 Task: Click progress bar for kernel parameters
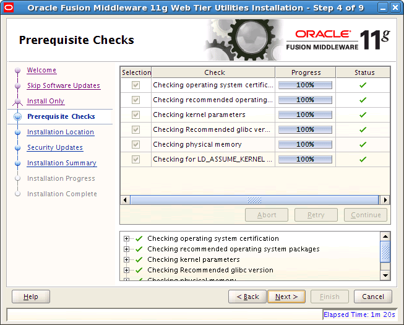pyautogui.click(x=305, y=115)
